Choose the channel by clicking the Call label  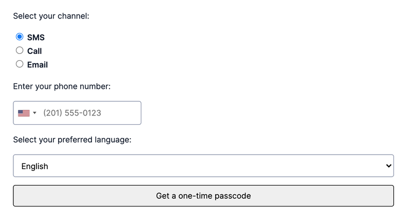[34, 51]
